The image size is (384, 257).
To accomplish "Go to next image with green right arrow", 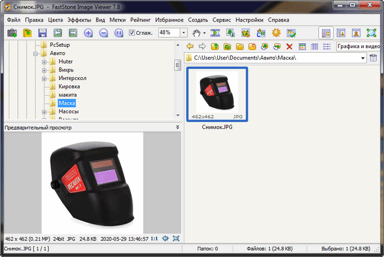I will (73, 33).
